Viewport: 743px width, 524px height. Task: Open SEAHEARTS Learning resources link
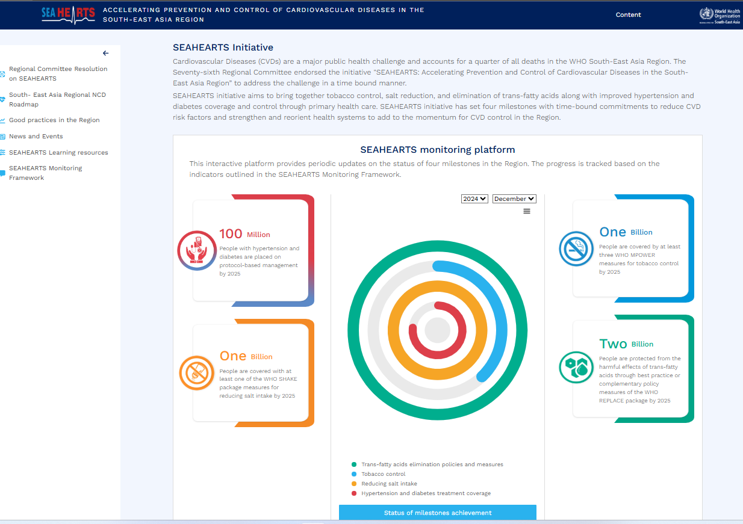pos(58,153)
